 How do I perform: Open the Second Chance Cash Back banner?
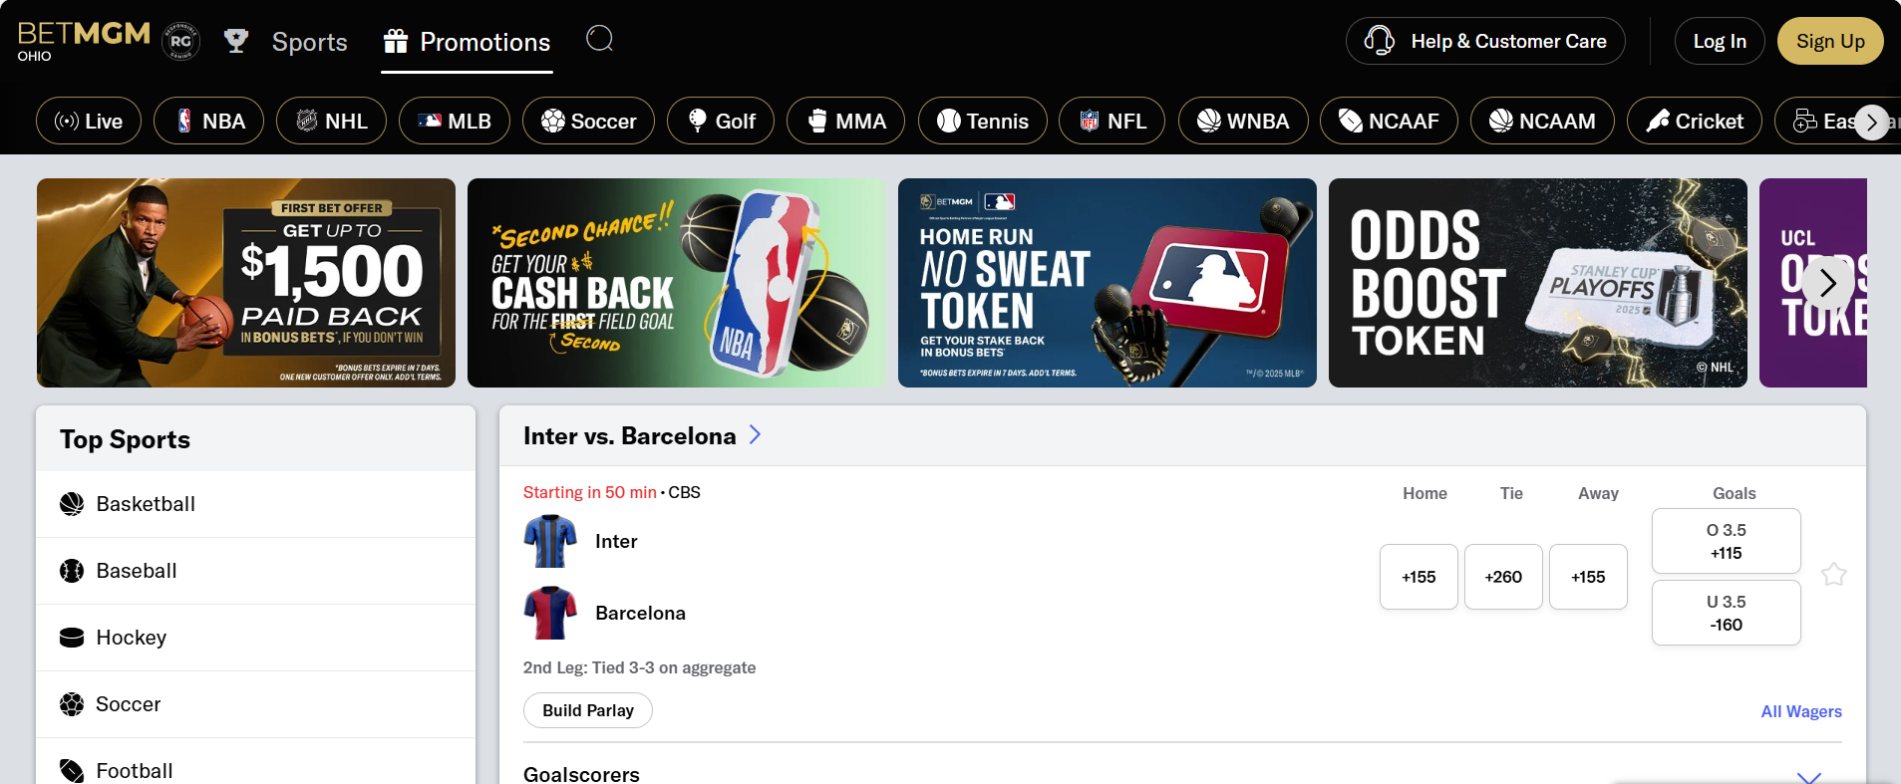tap(677, 283)
